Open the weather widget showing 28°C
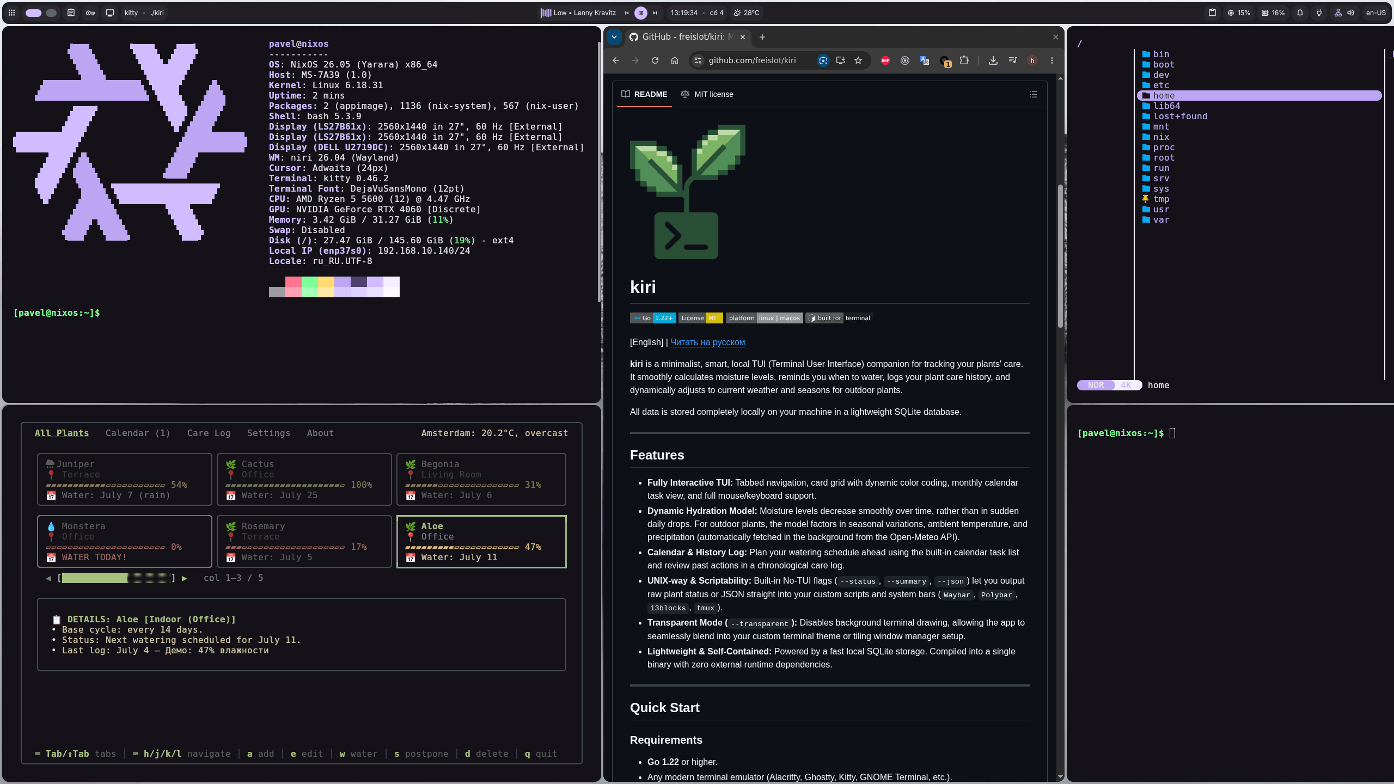The height and width of the screenshot is (784, 1394). click(x=747, y=13)
